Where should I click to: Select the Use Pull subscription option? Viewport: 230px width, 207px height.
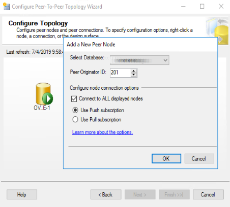(75, 119)
